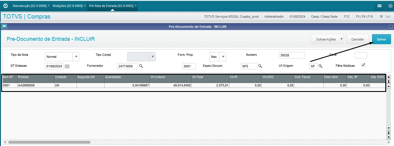
Task: Click the TOTVS logo icon at top-left
Action: (x=6, y=5)
